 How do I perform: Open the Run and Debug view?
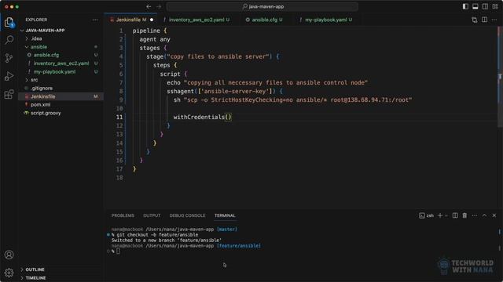tap(9, 76)
